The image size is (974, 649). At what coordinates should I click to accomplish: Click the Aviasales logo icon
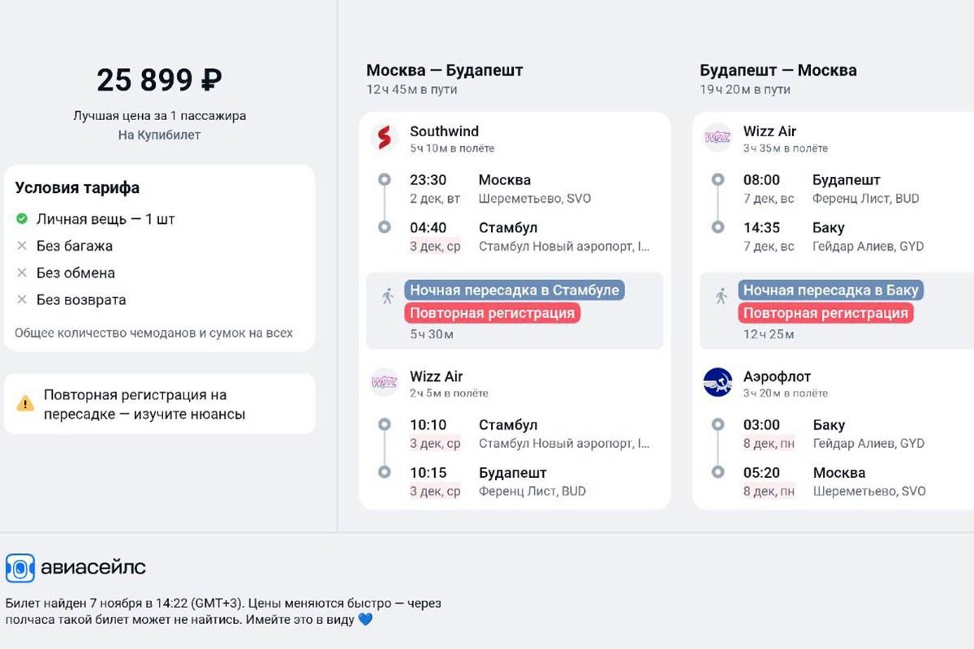click(20, 568)
